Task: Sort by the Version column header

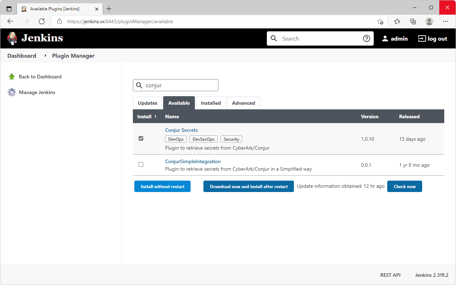Action: click(x=370, y=116)
